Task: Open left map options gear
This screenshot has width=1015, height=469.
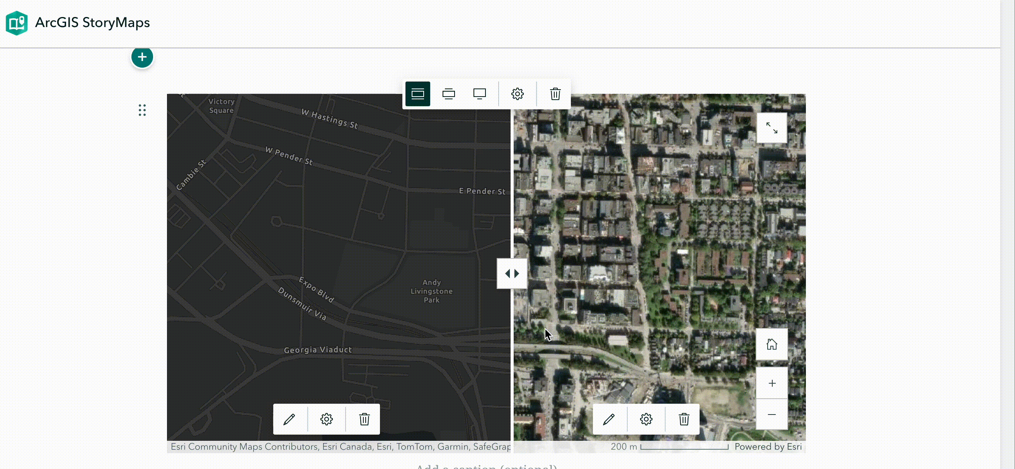Action: [326, 419]
